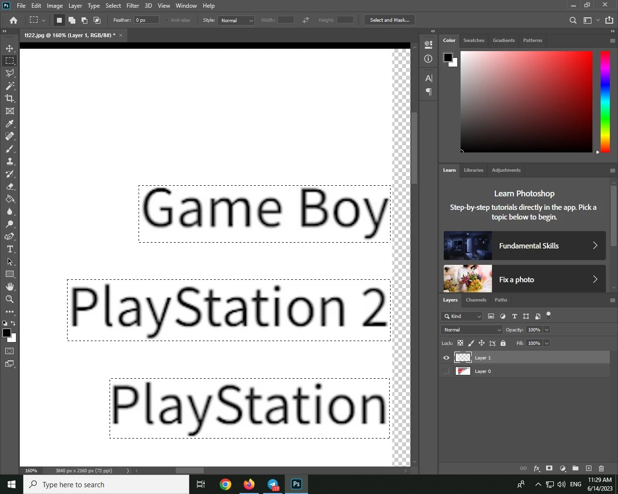This screenshot has width=618, height=494.
Task: Open the Filter menu
Action: [x=133, y=6]
